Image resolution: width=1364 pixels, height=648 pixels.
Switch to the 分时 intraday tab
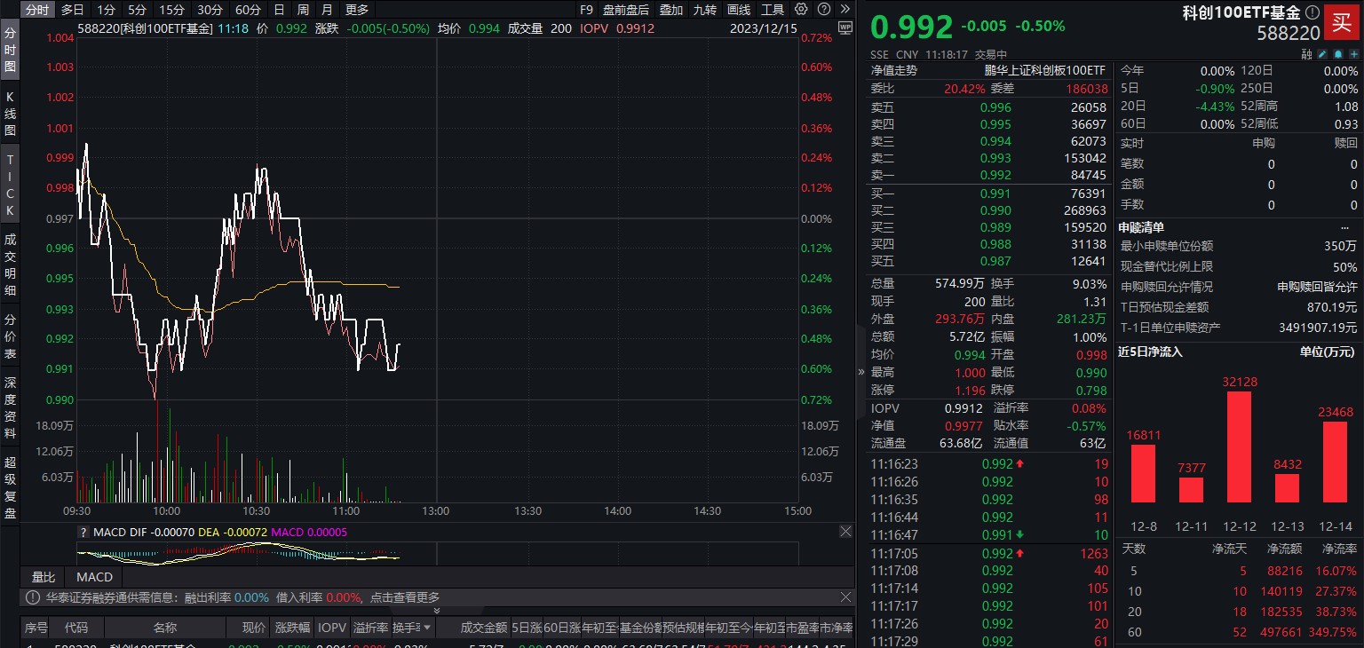[x=36, y=10]
